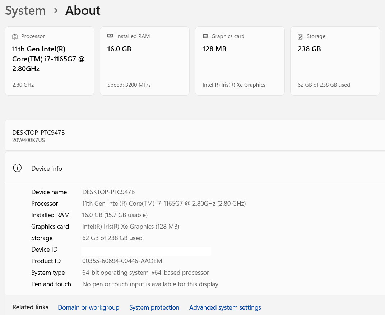Click '16.0 GB (15.7 GB usable)' value
The image size is (385, 315).
click(x=115, y=215)
